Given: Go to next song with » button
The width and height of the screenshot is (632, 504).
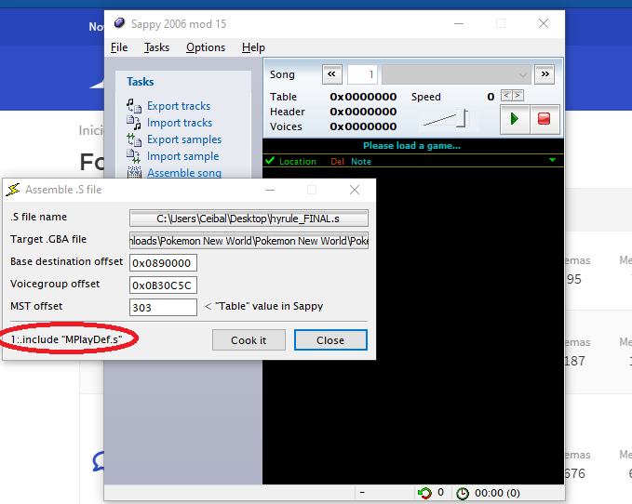Looking at the screenshot, I should [x=545, y=74].
